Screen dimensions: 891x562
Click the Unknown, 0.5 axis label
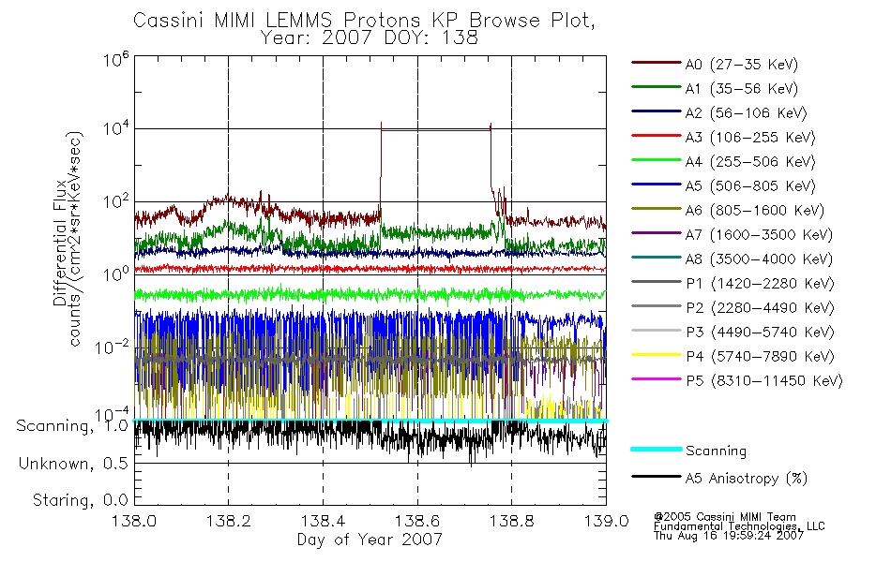pos(73,464)
